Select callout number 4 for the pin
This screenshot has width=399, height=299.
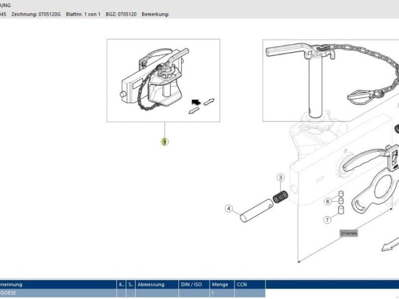pyautogui.click(x=229, y=208)
